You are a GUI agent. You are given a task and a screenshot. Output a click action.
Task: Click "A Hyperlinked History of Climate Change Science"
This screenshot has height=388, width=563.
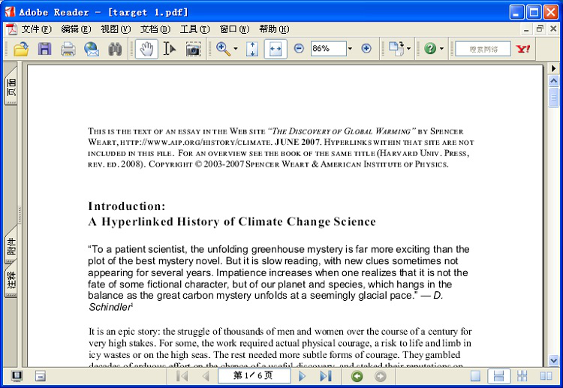(x=232, y=222)
